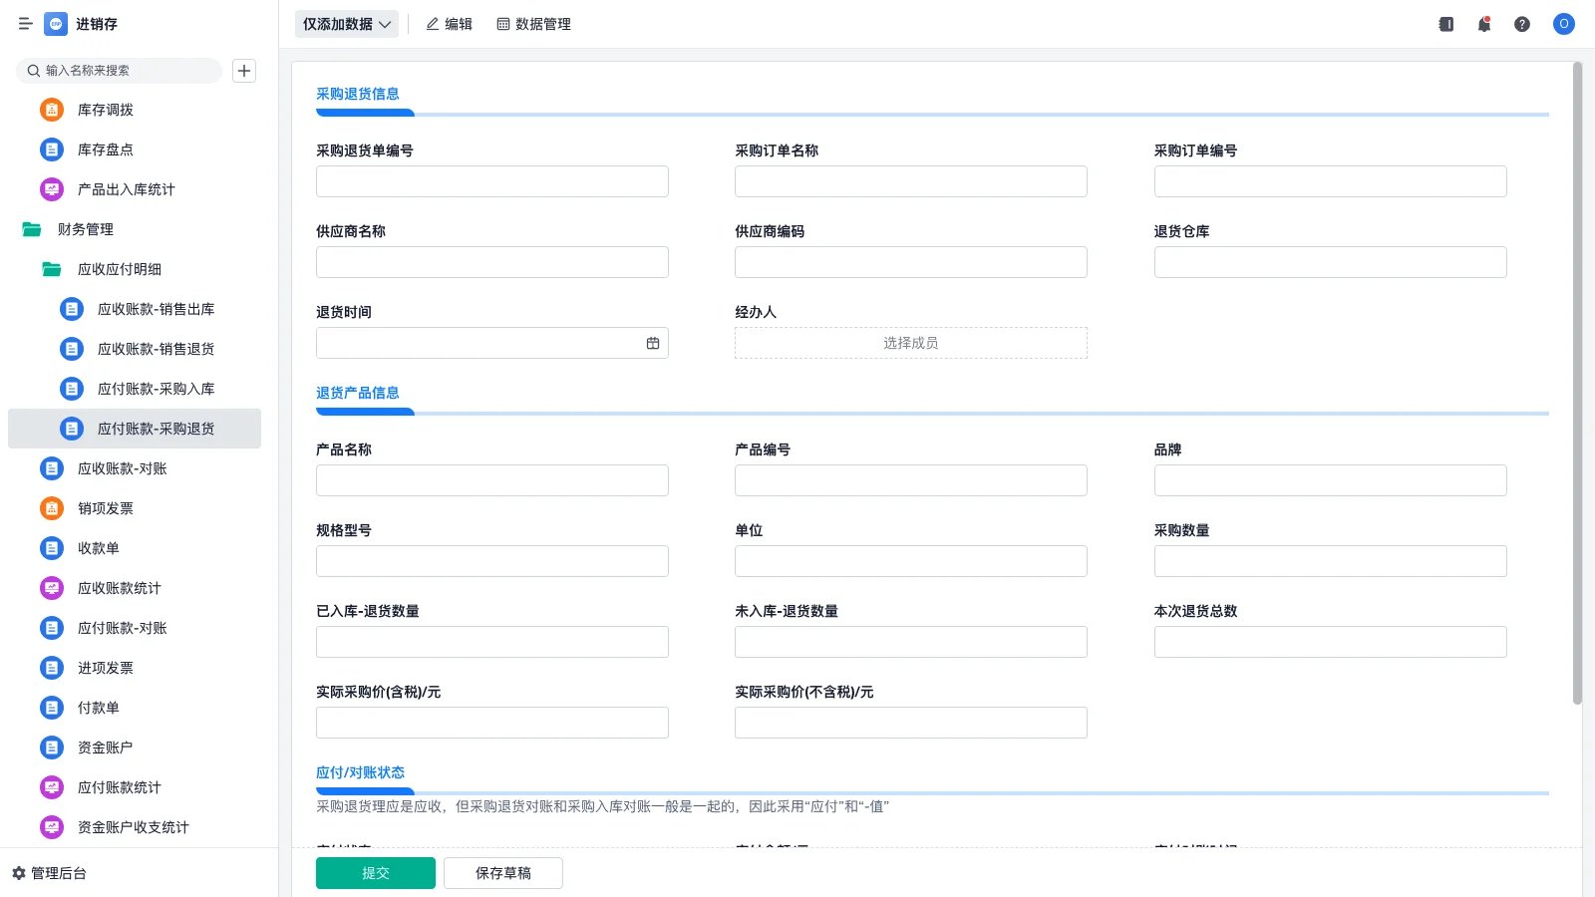Click the 应收账款统计 purple chart icon

(52, 588)
